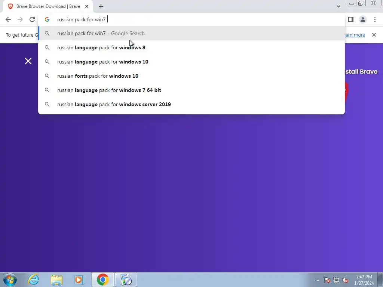383x287 pixels.
Task: Open Windows Explorer folder on taskbar
Action: click(56, 280)
